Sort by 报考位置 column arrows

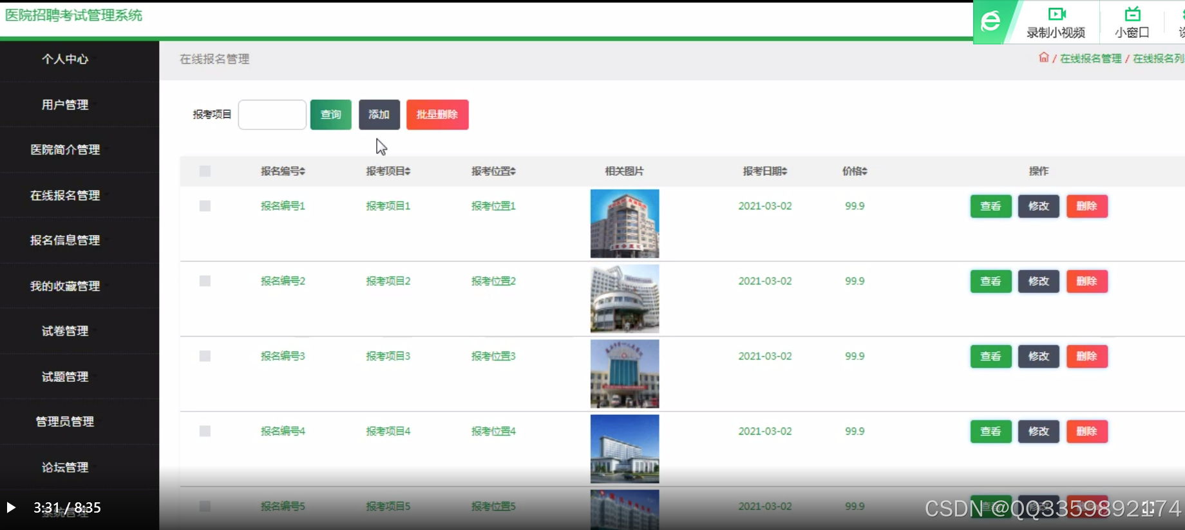[x=513, y=171]
